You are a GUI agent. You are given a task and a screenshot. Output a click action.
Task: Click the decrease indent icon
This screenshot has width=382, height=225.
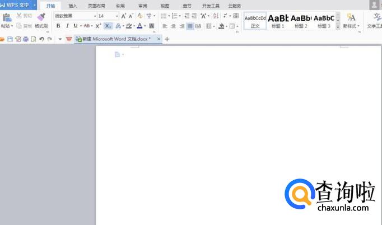[187, 16]
